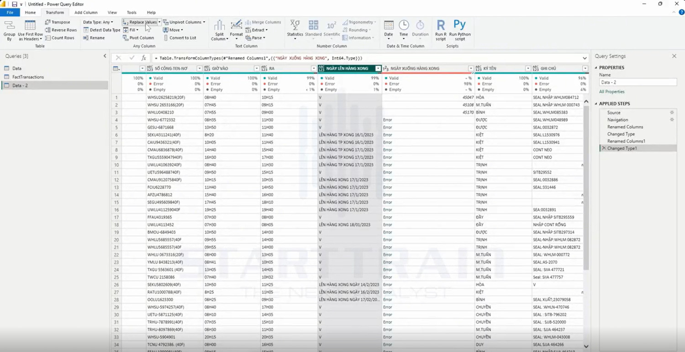Click the table menu icon in grid corner
685x352 pixels.
tap(116, 68)
